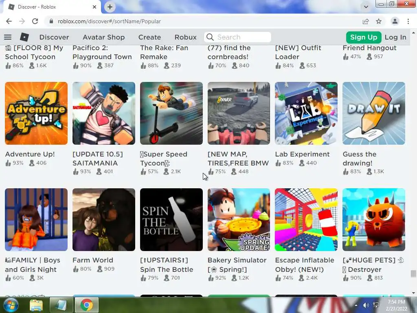Click the page vertical scrollbar thumb
This screenshot has width=417, height=313.
pyautogui.click(x=413, y=273)
